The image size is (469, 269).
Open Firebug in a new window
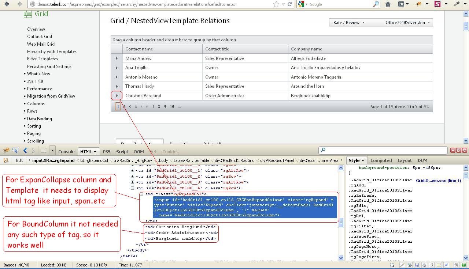tap(458, 150)
